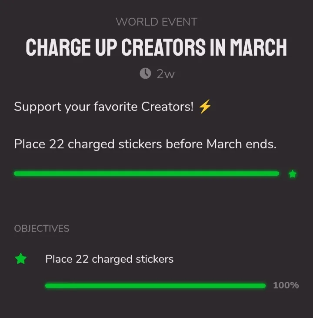Click the description sentence ending in 'March ends.'
Viewport: 313px width, 318px height.
coord(145,144)
